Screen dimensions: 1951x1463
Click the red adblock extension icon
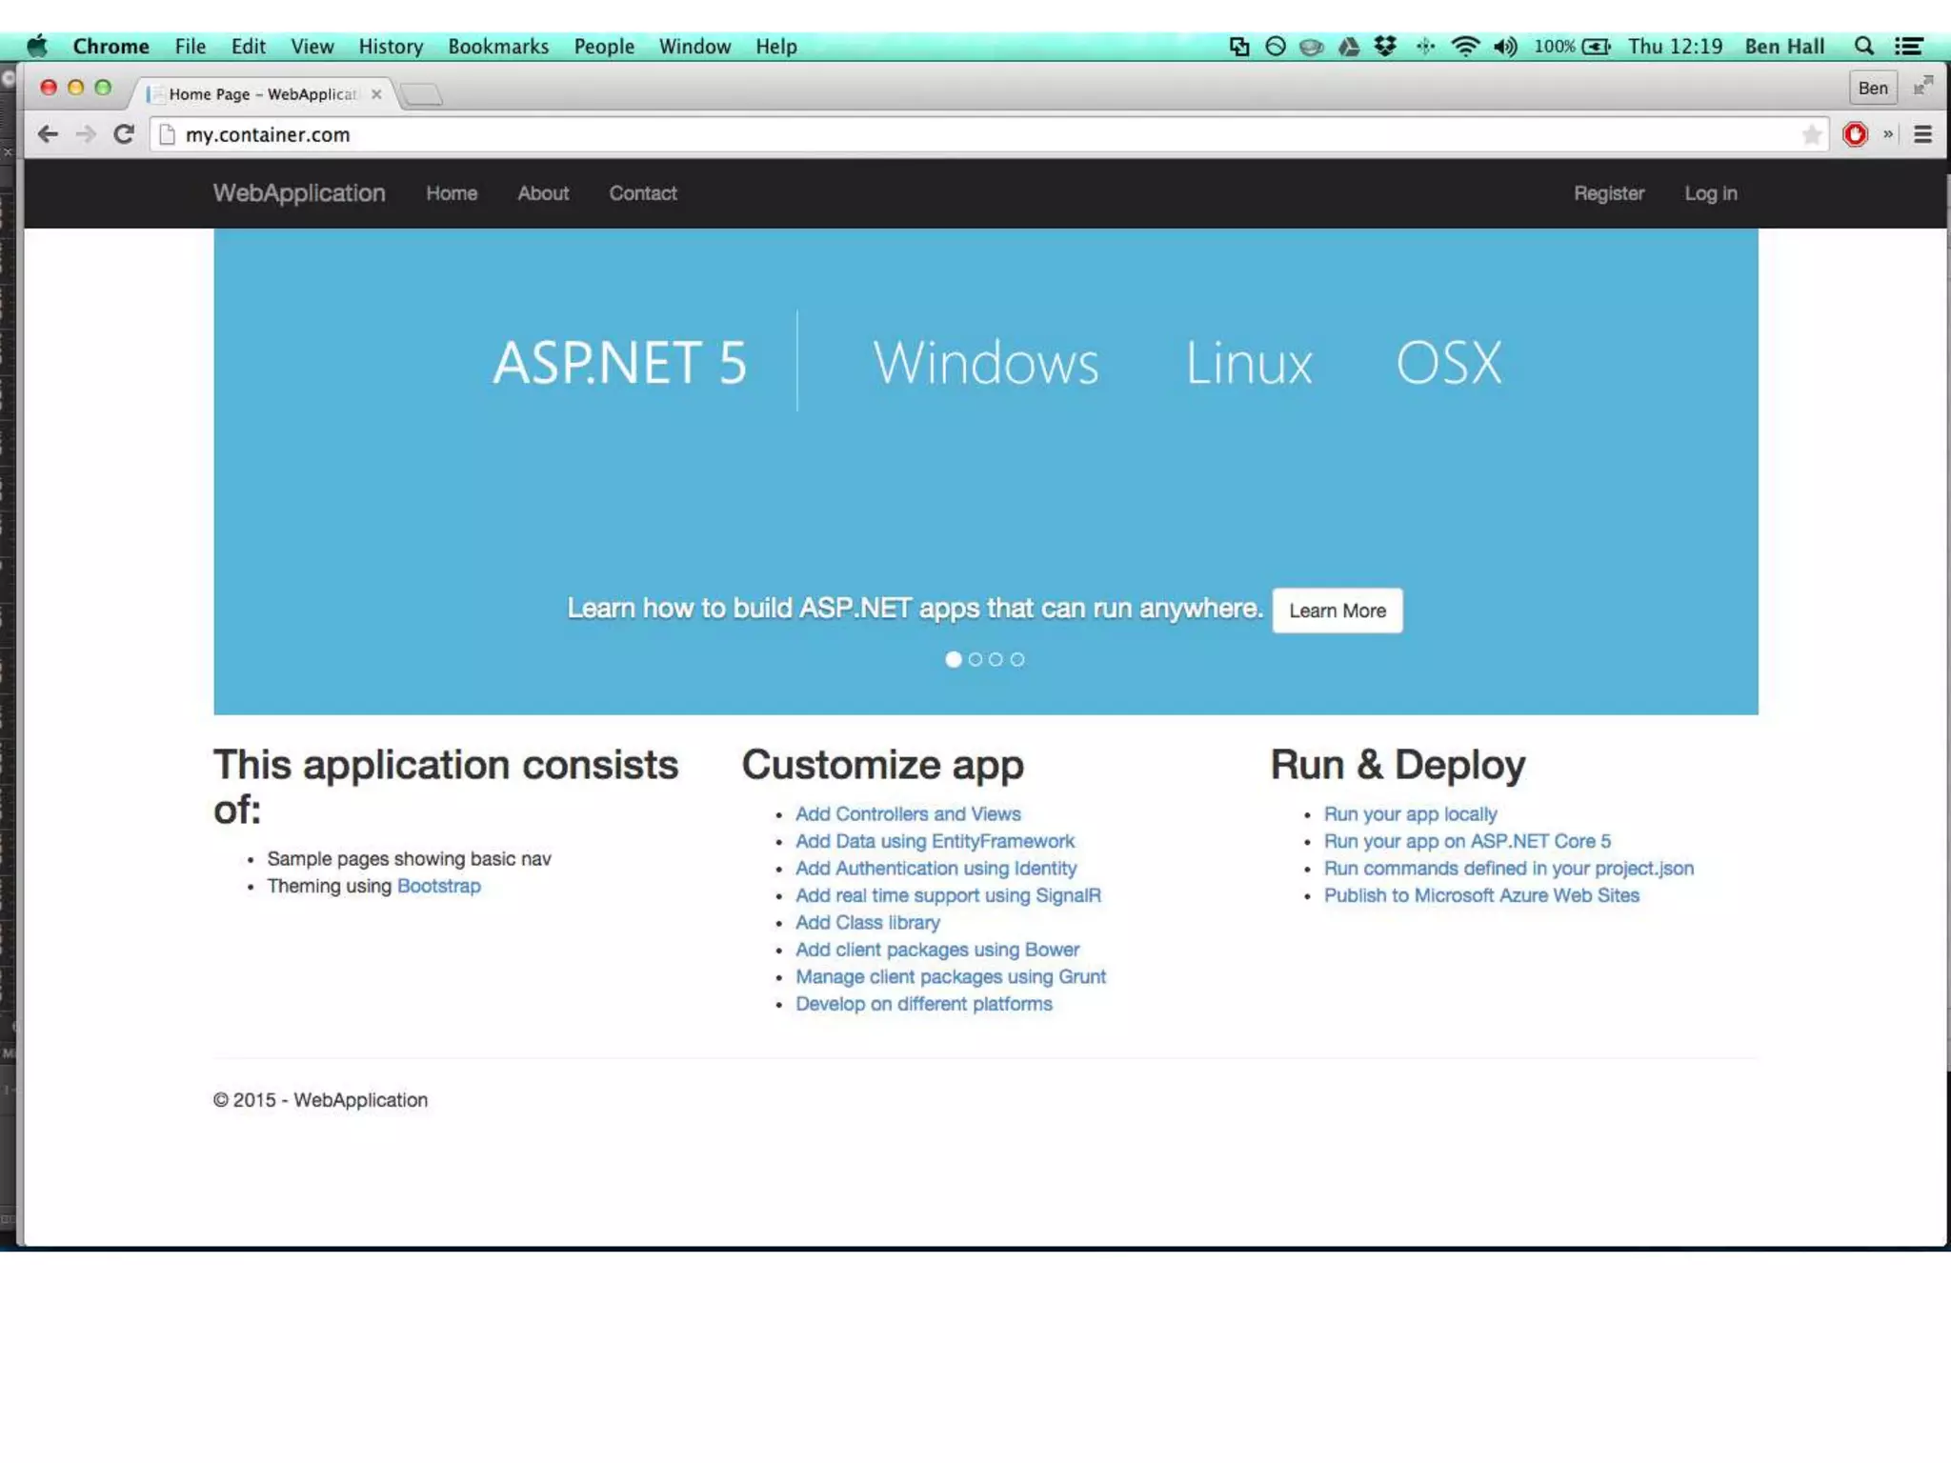click(1854, 134)
